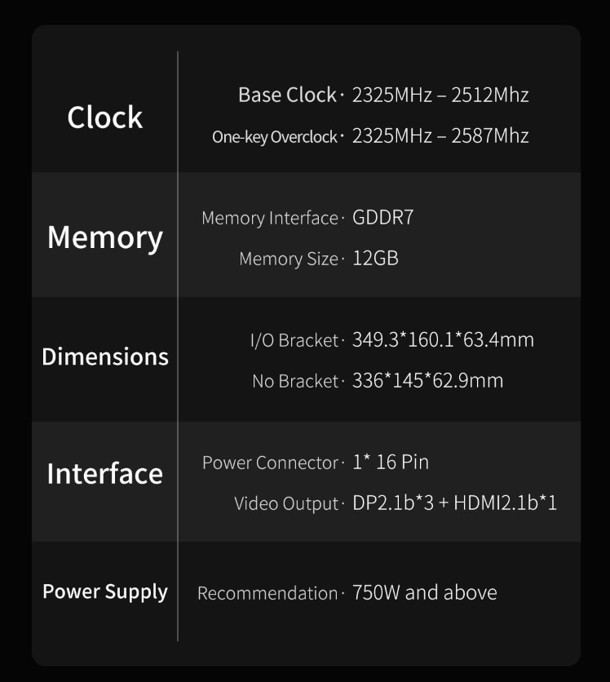Select the Base Clock label
Image resolution: width=610 pixels, height=682 pixels.
click(287, 95)
